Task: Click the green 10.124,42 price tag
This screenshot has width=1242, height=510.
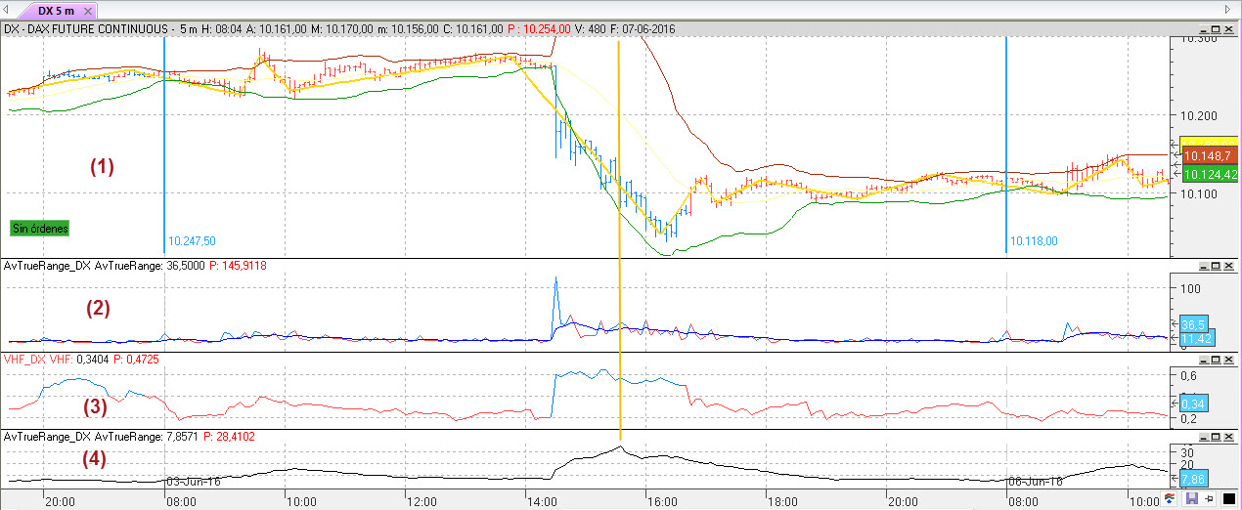Action: tap(1210, 175)
